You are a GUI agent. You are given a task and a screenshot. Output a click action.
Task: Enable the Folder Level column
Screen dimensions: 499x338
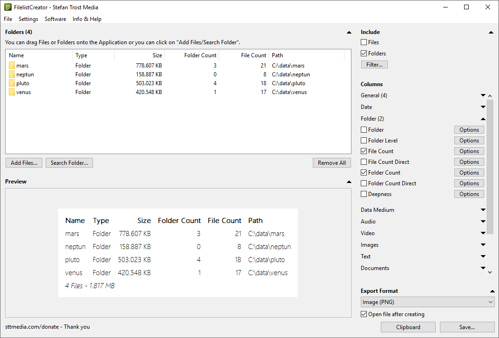tap(364, 140)
